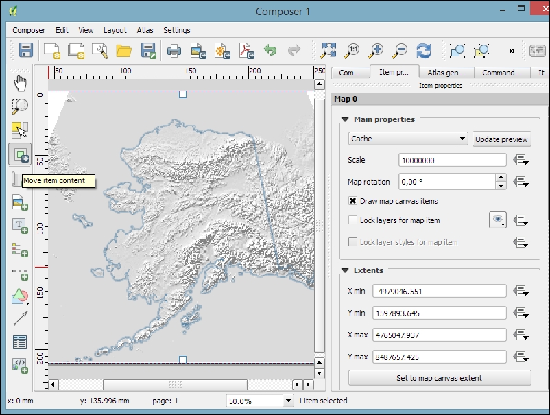Screen dimensions: 550x415
Task: Open the Layout menu
Action: [x=115, y=30]
